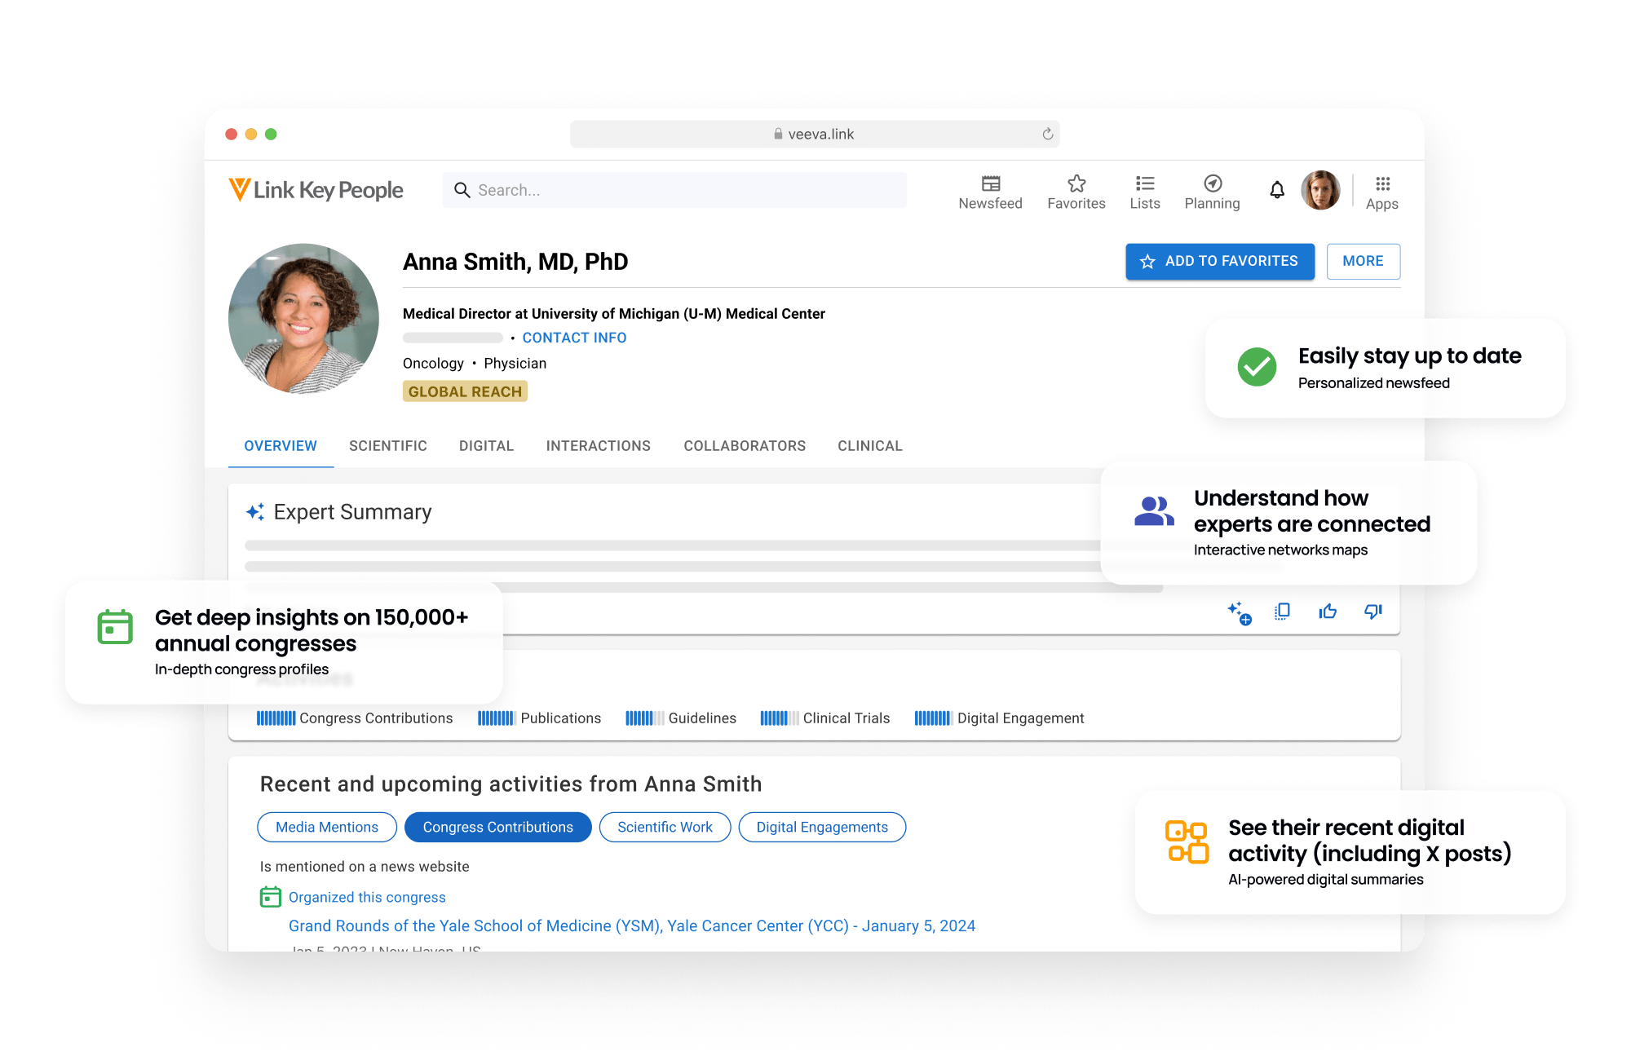The height and width of the screenshot is (1060, 1631).
Task: Click the notifications bell icon
Action: click(1276, 191)
